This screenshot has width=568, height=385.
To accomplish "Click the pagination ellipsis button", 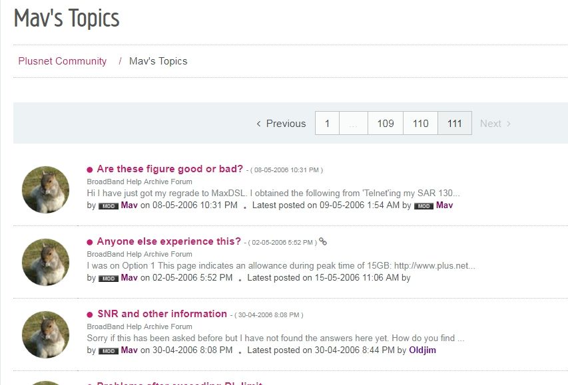I will (354, 124).
